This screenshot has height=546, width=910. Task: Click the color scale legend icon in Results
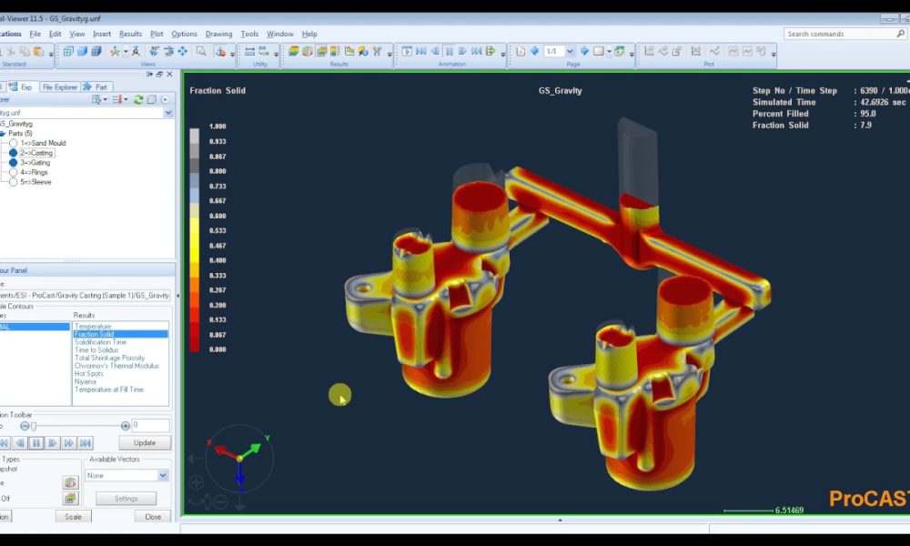click(x=335, y=51)
